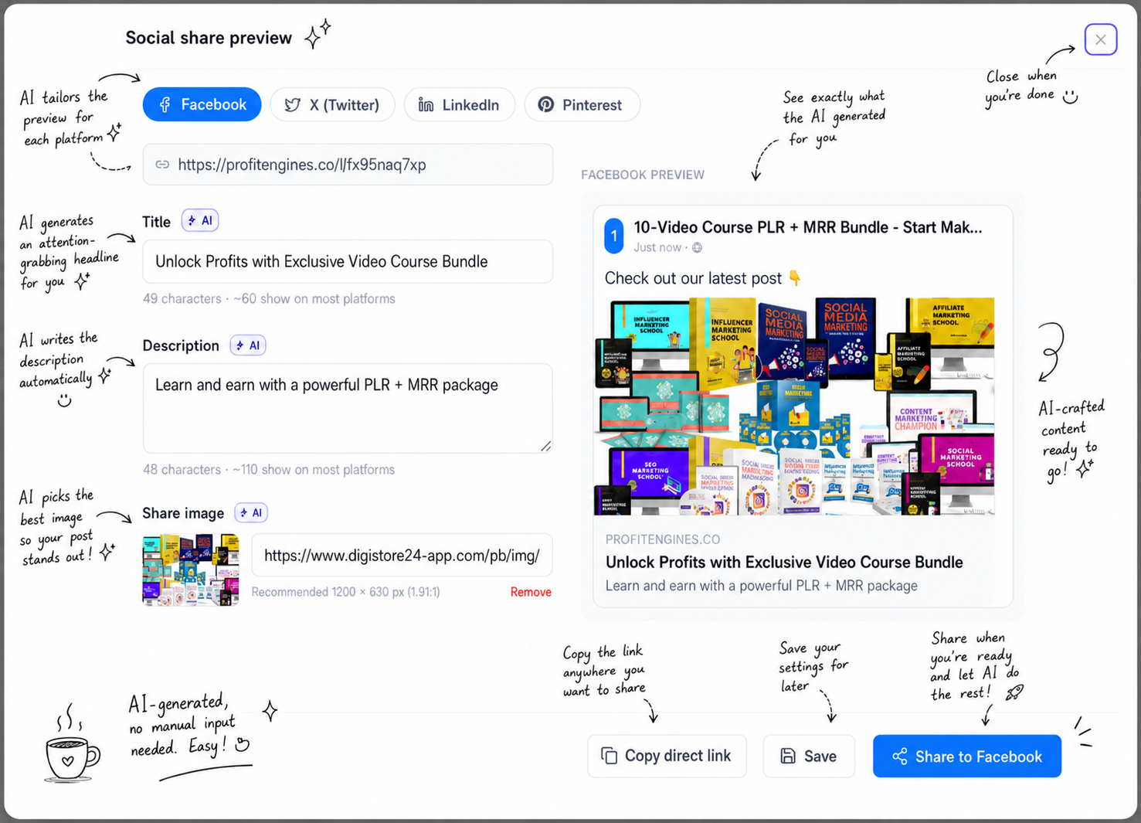Switch to the X (Twitter) tab
1141x823 pixels.
332,104
